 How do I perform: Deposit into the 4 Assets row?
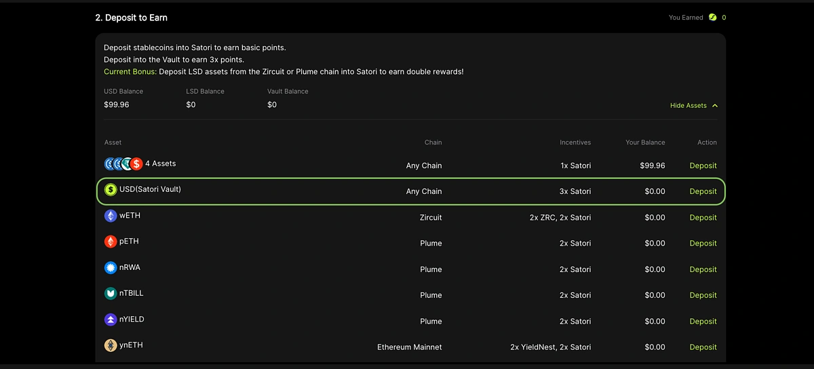tap(703, 166)
